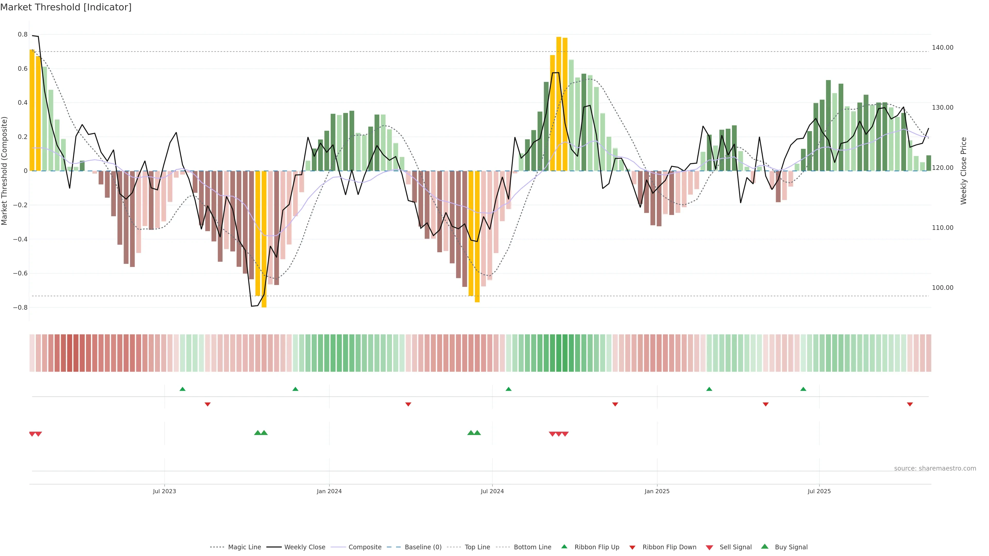Click the green Buy Signal legend triangle icon

click(x=764, y=546)
